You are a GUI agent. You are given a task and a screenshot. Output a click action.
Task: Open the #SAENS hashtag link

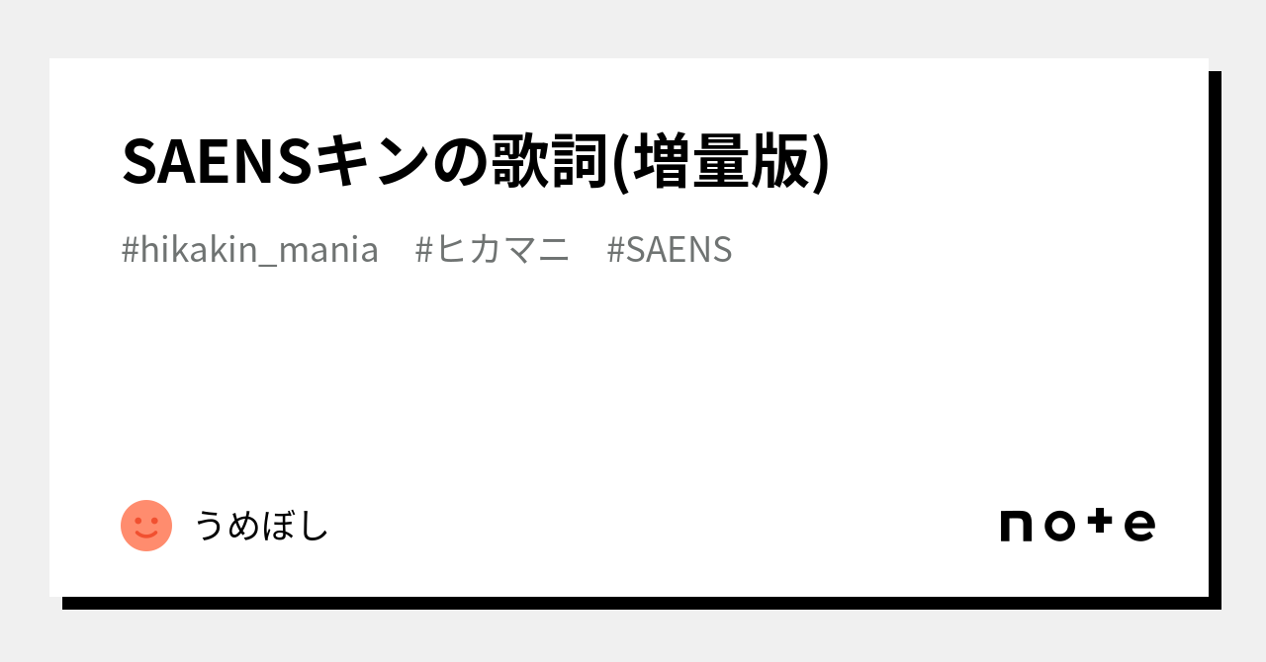[x=670, y=250]
